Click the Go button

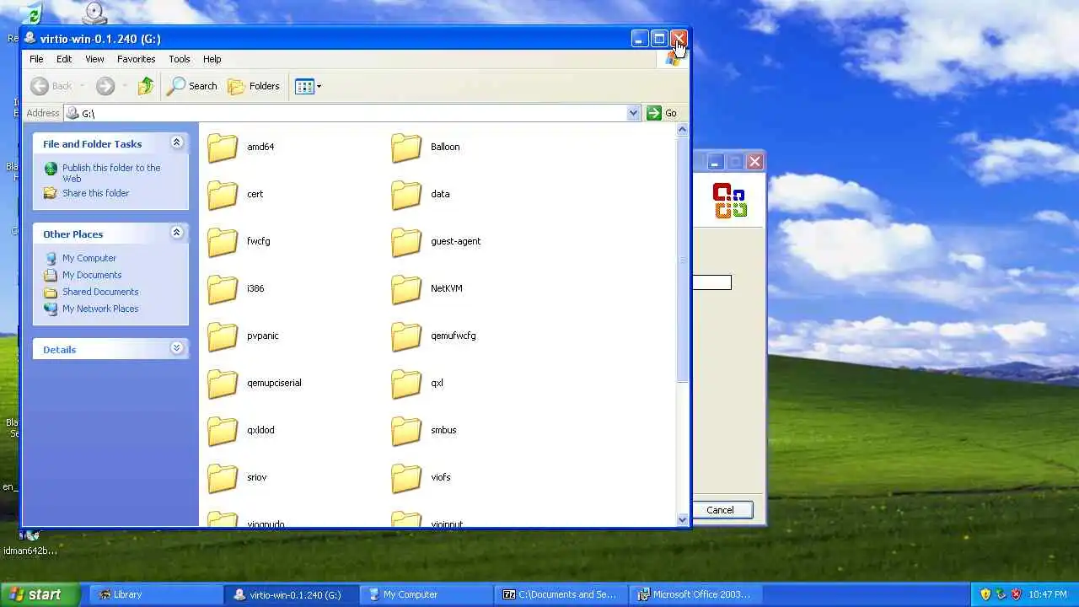coord(663,113)
